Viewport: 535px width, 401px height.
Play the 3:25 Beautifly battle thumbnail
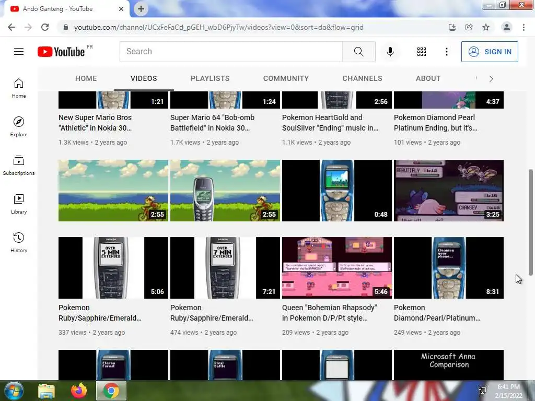pos(449,191)
